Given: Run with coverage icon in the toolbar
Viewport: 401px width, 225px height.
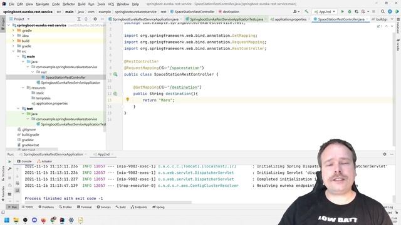Looking at the screenshot, I should pos(357,12).
